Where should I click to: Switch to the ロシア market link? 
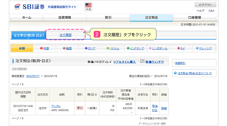coord(91,48)
